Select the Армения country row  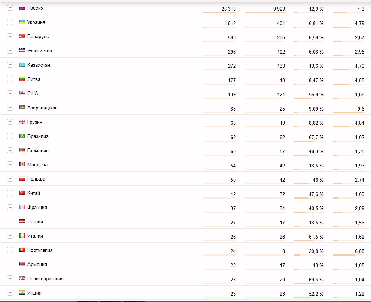pyautogui.click(x=186, y=264)
